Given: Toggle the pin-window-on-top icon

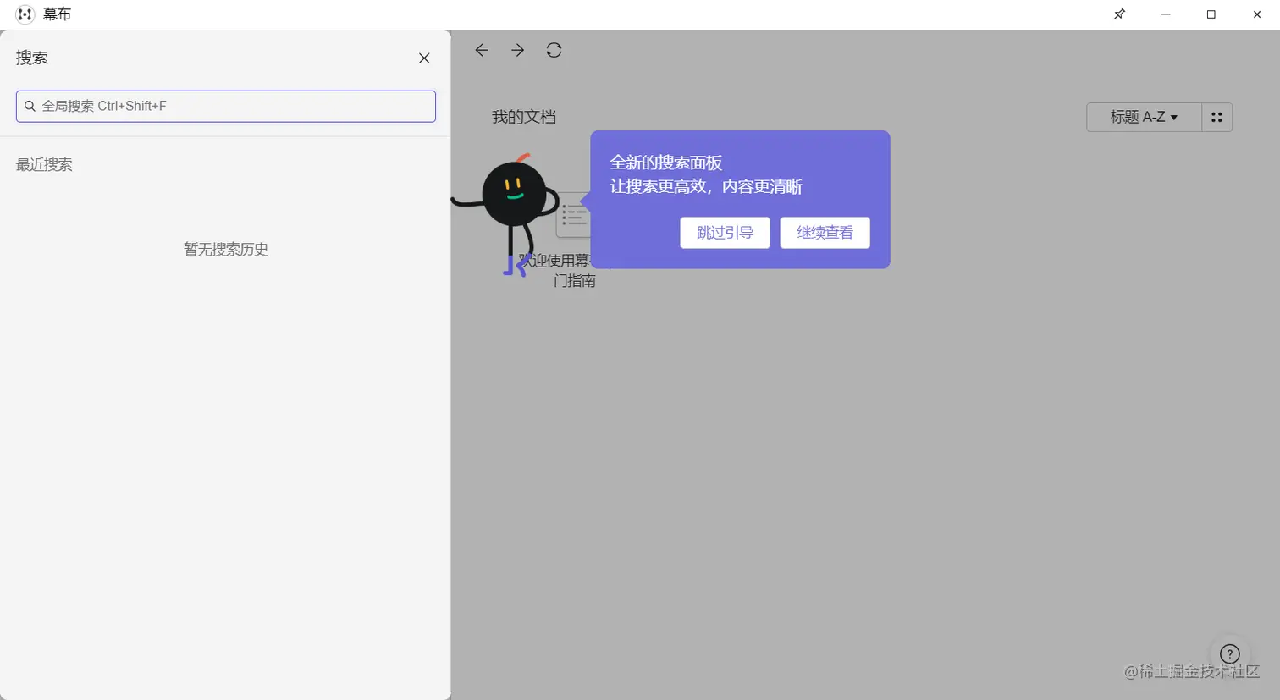Looking at the screenshot, I should click(x=1119, y=14).
